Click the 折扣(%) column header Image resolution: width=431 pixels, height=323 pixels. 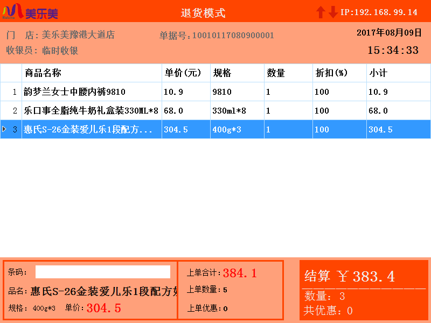pyautogui.click(x=339, y=73)
